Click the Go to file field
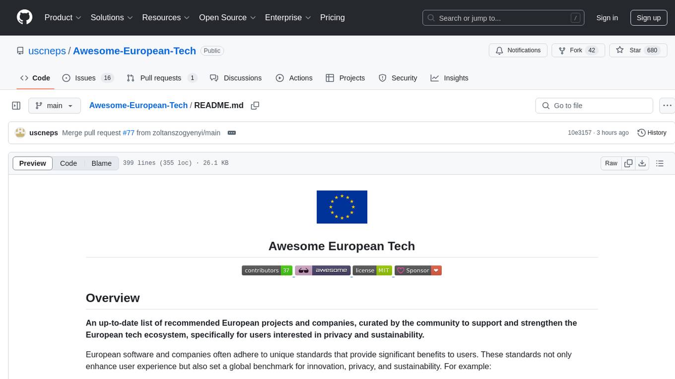Image resolution: width=675 pixels, height=379 pixels. point(594,106)
